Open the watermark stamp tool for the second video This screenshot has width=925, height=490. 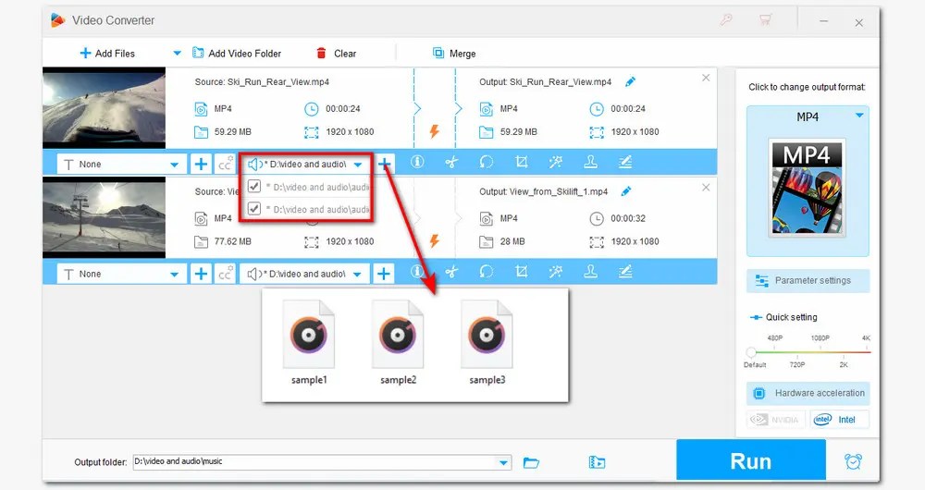590,271
